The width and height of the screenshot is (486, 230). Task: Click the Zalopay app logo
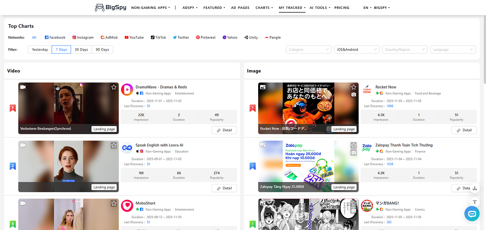[x=367, y=148]
